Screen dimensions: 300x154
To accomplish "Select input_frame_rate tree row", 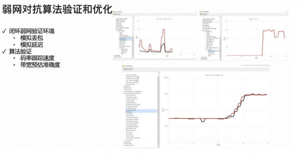I will pos(130,96).
